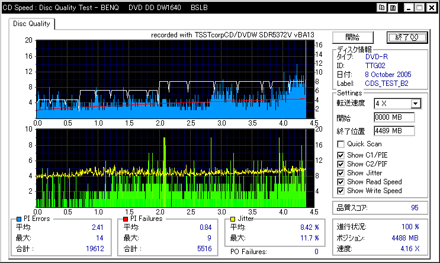Image resolution: width=440 pixels, height=263 pixels.
Task: Click the 終了(X) exit button
Action: [x=407, y=37]
